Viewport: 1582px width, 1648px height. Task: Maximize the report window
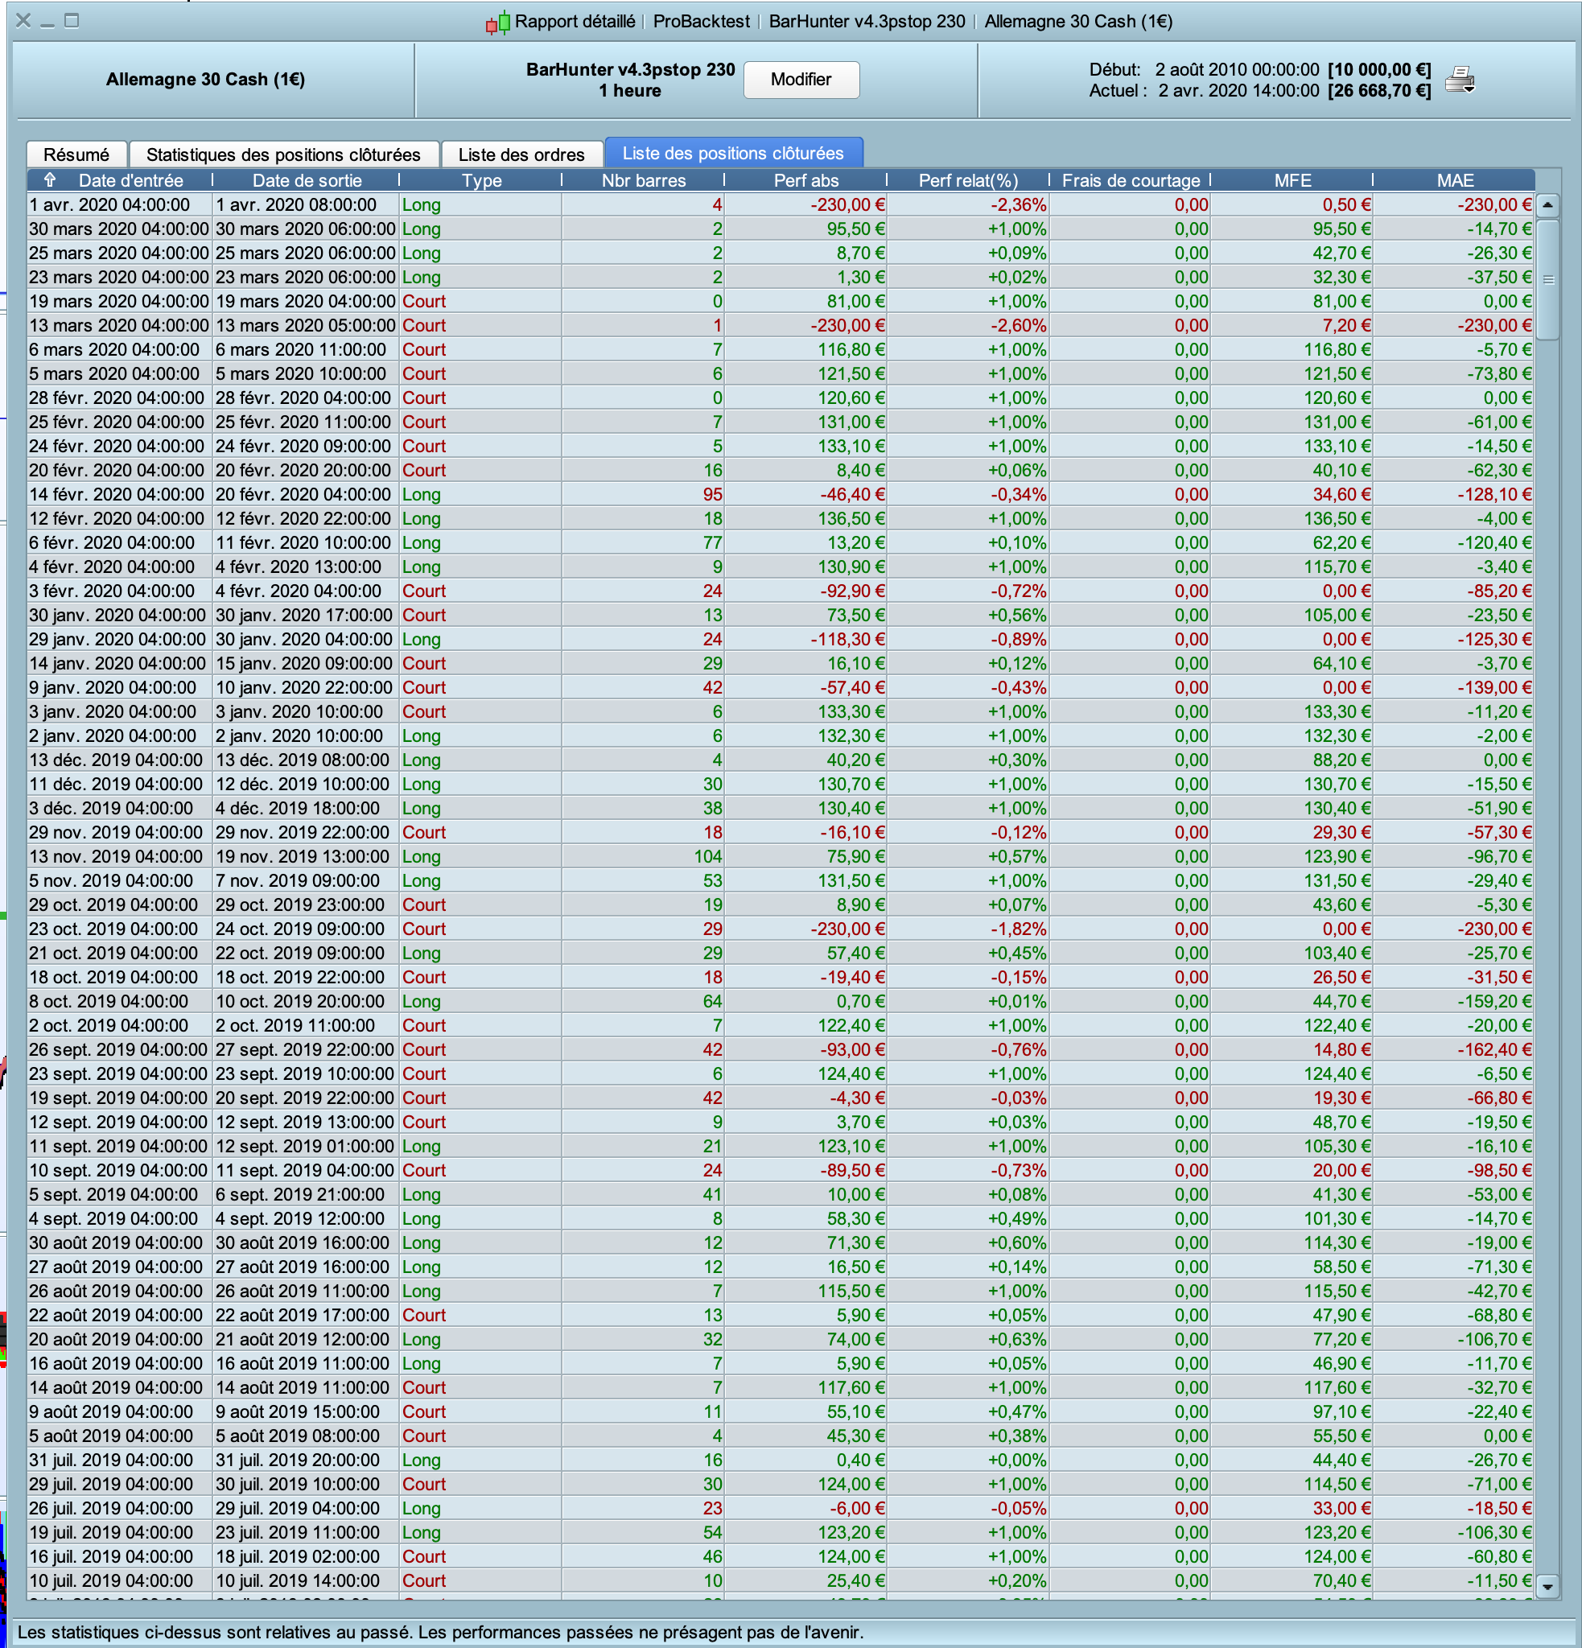(x=72, y=21)
